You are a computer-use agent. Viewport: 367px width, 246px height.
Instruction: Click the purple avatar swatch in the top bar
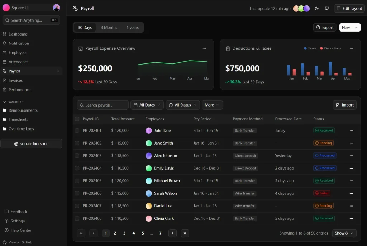point(306,8)
